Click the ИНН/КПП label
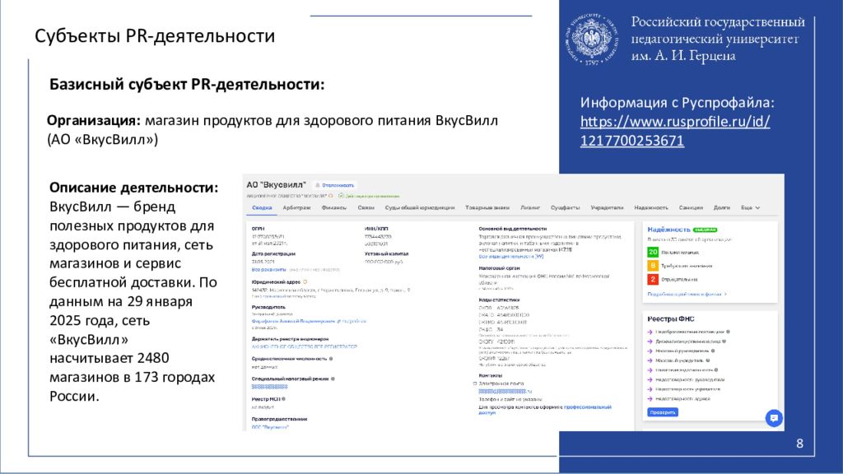The width and height of the screenshot is (843, 474). [375, 229]
